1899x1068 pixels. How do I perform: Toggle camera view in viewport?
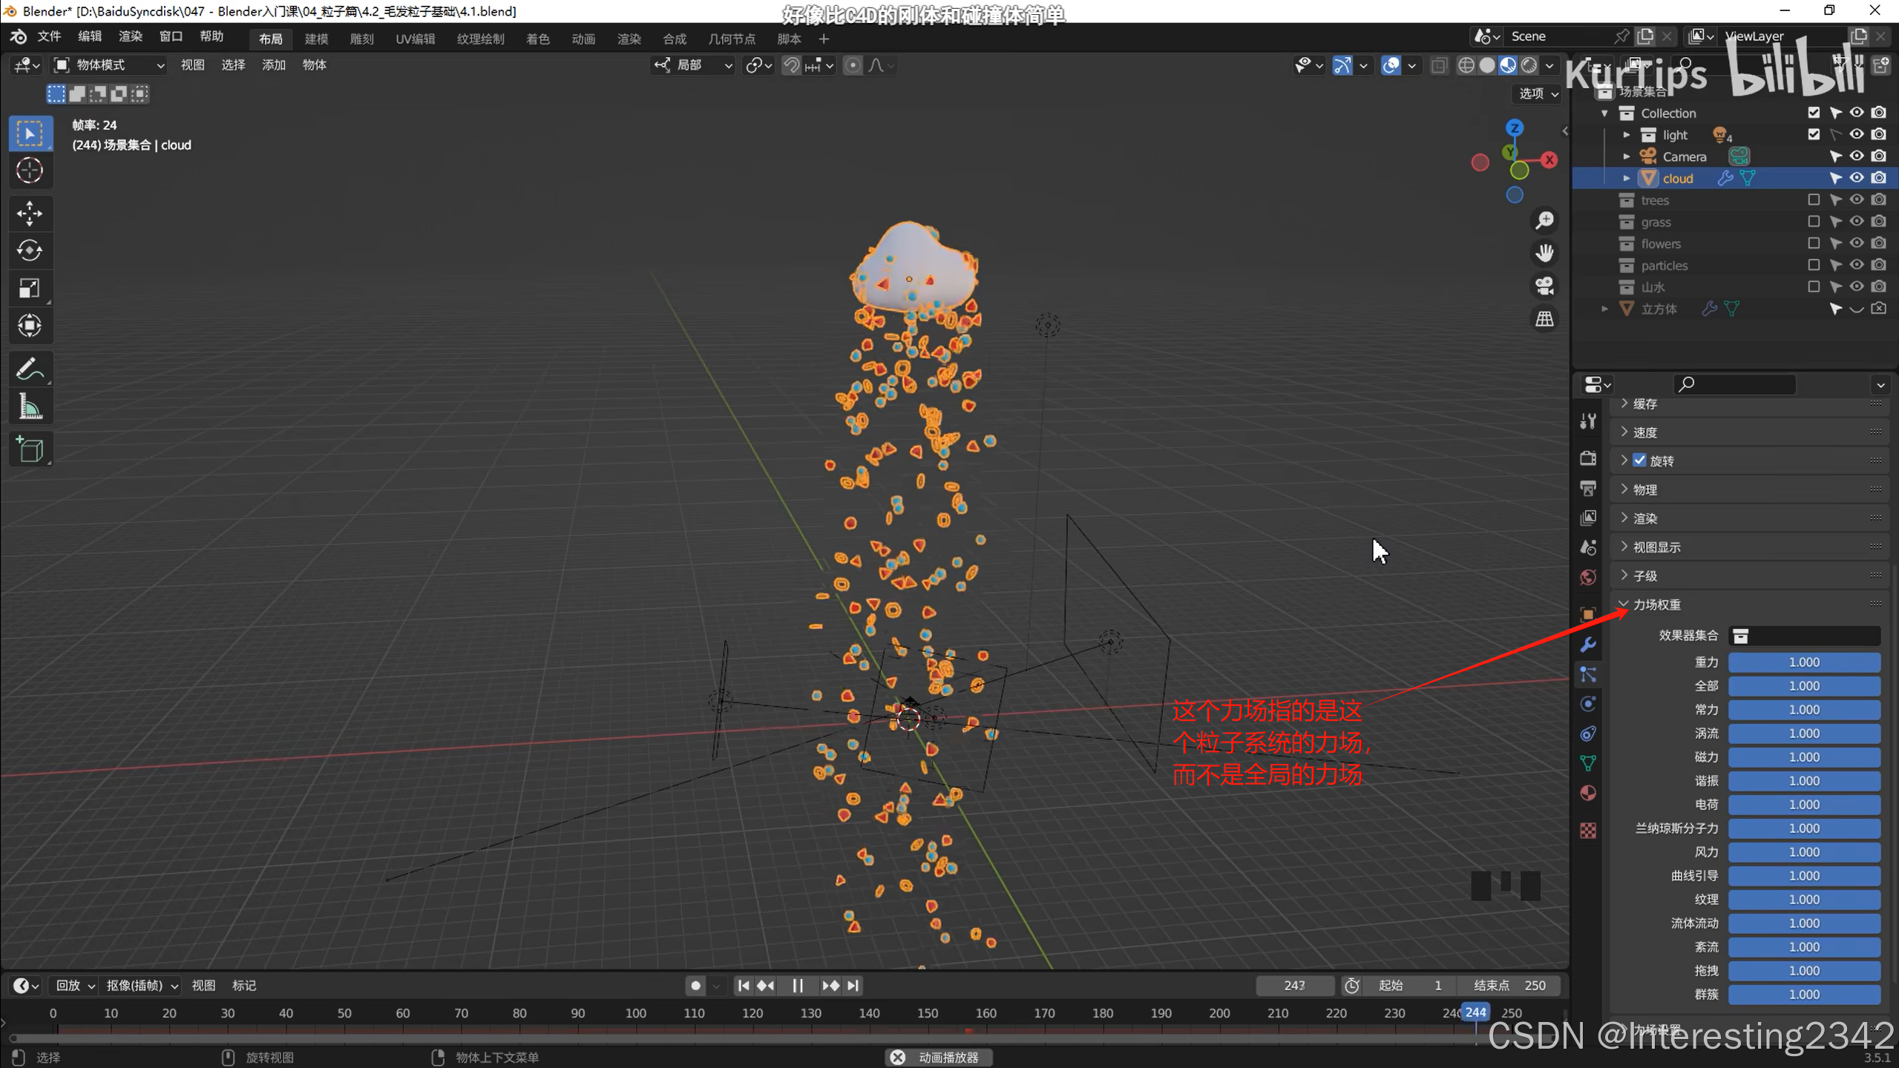1545,286
